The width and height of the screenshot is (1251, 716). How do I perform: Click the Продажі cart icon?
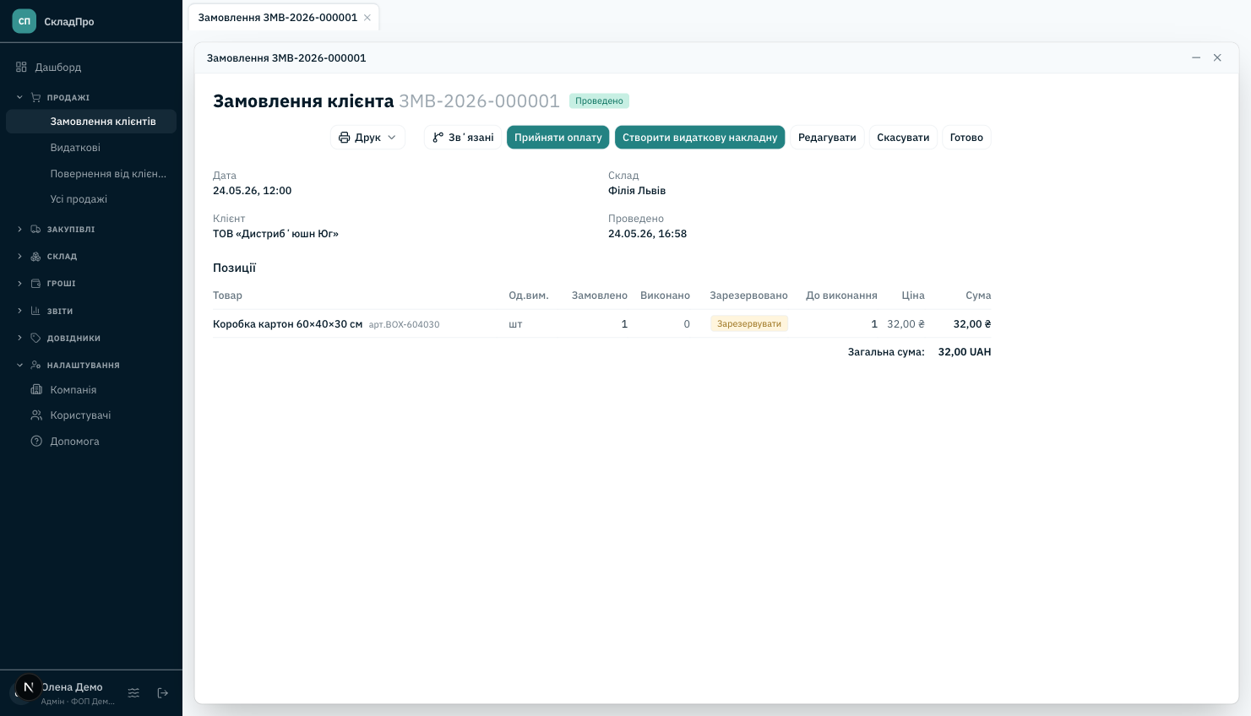pyautogui.click(x=35, y=97)
